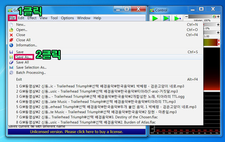Click the colored knob at the volume slider's end
Image resolution: width=225 pixels, height=142 pixels.
coord(214,16)
